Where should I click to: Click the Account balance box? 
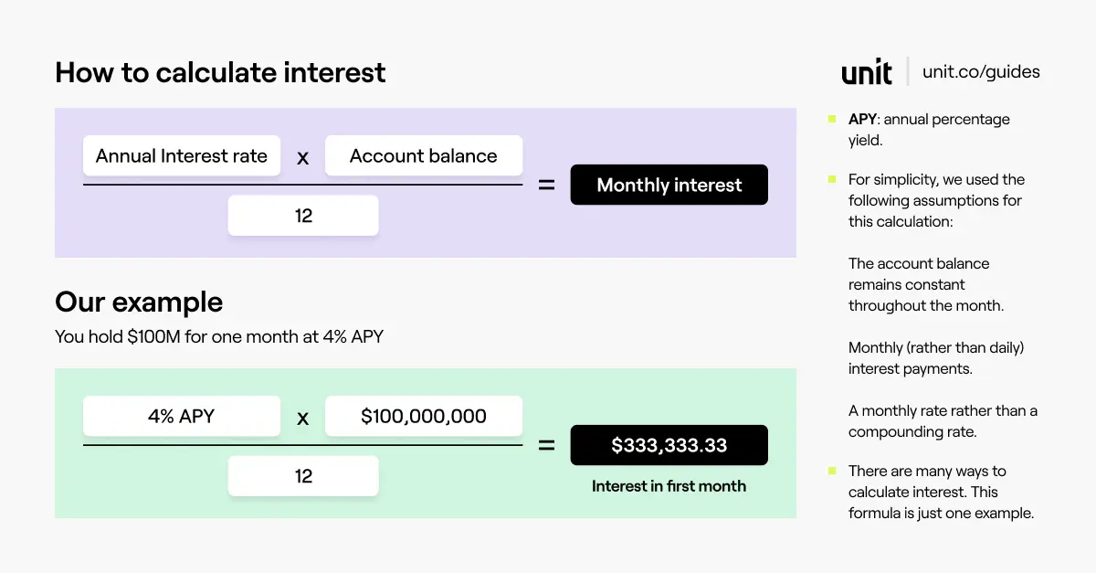point(424,155)
